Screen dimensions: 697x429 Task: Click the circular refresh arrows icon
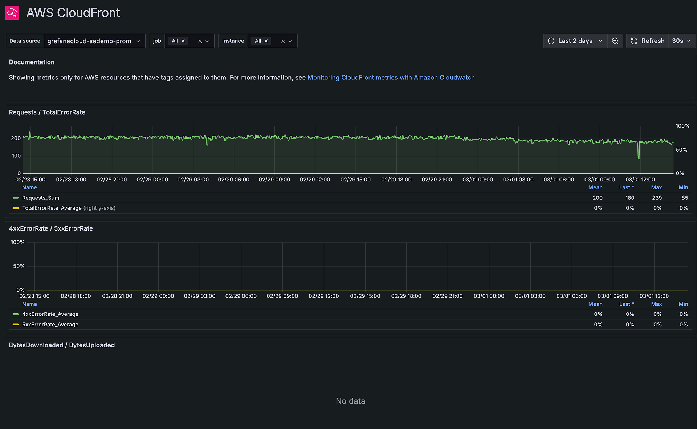tap(634, 41)
